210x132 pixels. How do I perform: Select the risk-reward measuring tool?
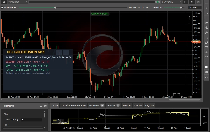[206, 57]
